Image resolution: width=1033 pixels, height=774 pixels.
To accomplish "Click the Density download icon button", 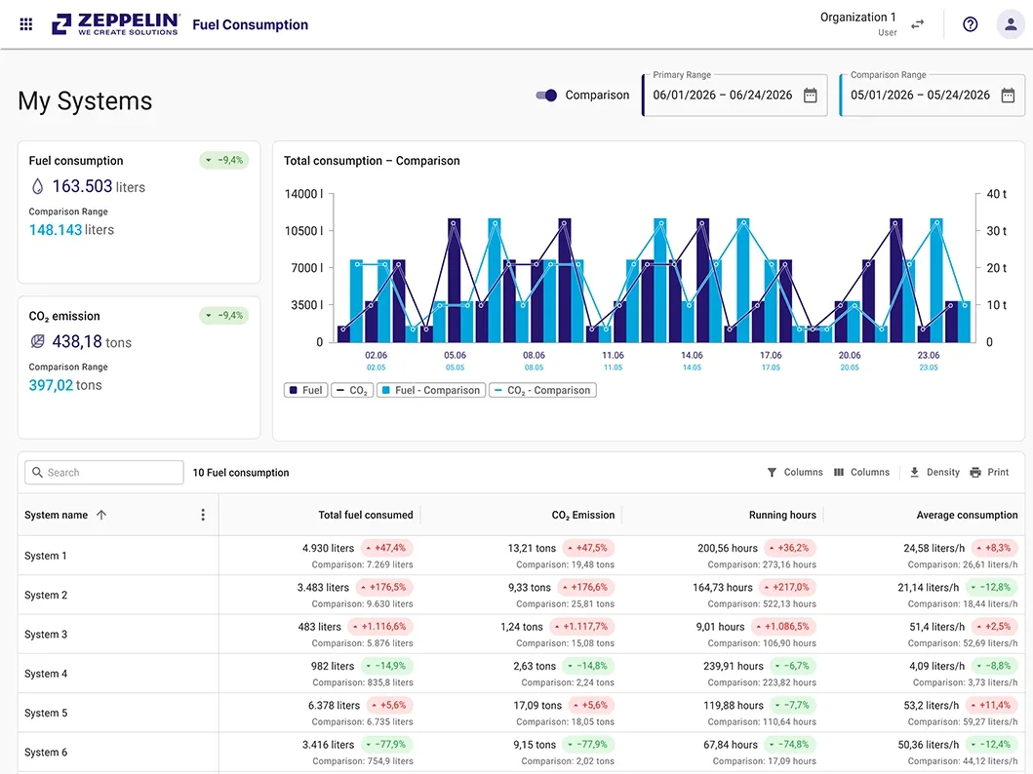I will pos(934,472).
